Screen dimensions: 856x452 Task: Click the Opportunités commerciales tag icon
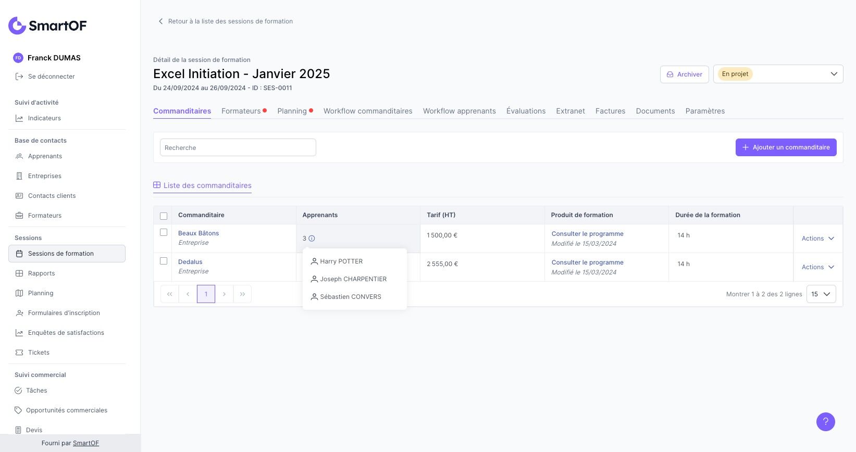coord(18,410)
